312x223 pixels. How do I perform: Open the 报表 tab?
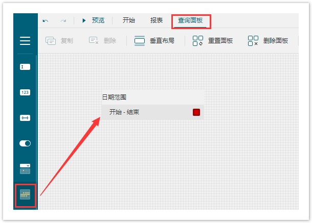click(157, 20)
